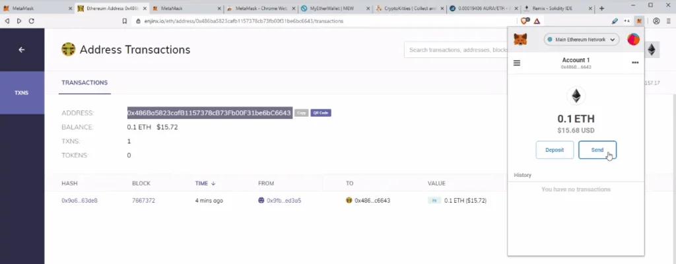Click the back arrow in left sidebar
The image size is (676, 264).
pos(21,49)
